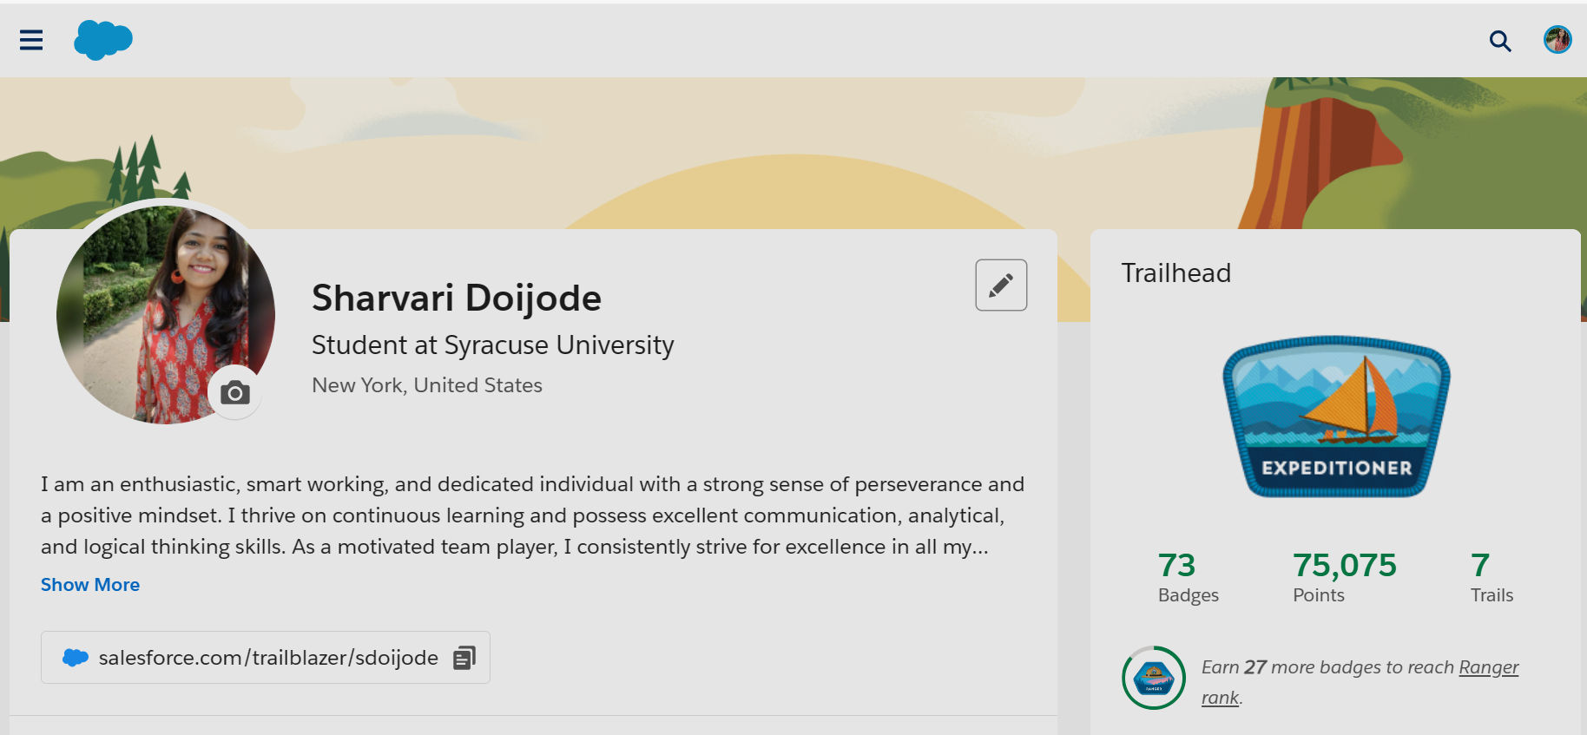The height and width of the screenshot is (735, 1587).
Task: Click the Sharvari Doijode name heading
Action: [x=456, y=299]
